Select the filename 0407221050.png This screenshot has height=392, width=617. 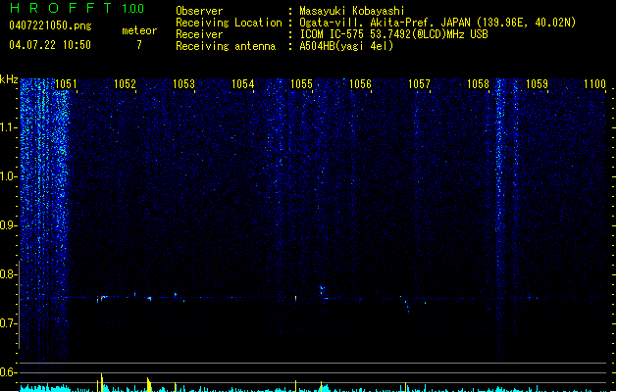(50, 25)
